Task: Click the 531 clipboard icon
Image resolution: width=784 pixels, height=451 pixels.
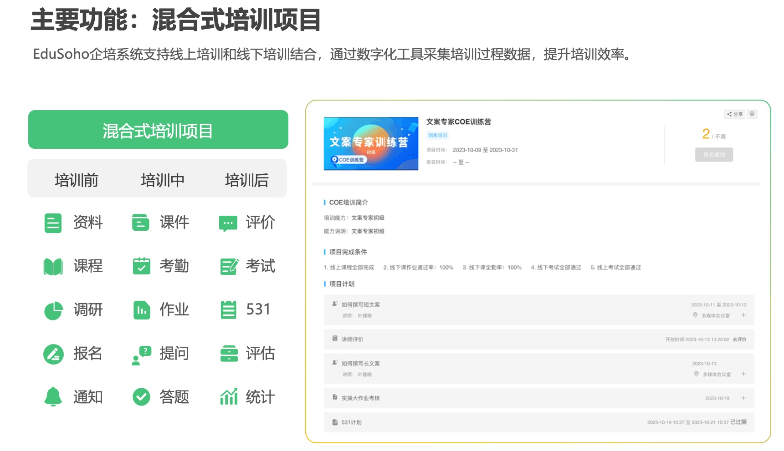Action: click(x=228, y=309)
